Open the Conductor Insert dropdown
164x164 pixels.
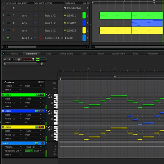(33, 86)
